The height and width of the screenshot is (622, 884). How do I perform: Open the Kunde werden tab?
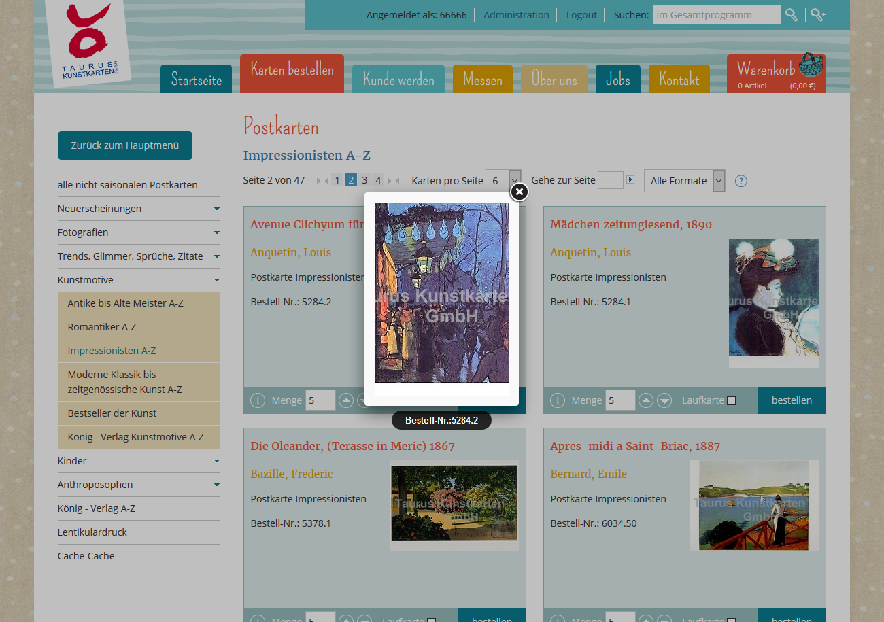(398, 79)
